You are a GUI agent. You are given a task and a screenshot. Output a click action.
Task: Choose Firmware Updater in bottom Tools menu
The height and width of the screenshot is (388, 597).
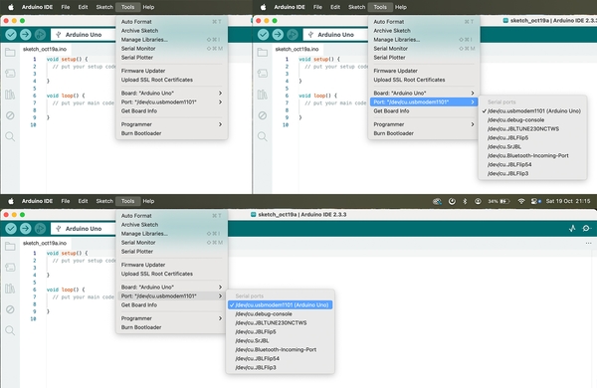pyautogui.click(x=172, y=265)
